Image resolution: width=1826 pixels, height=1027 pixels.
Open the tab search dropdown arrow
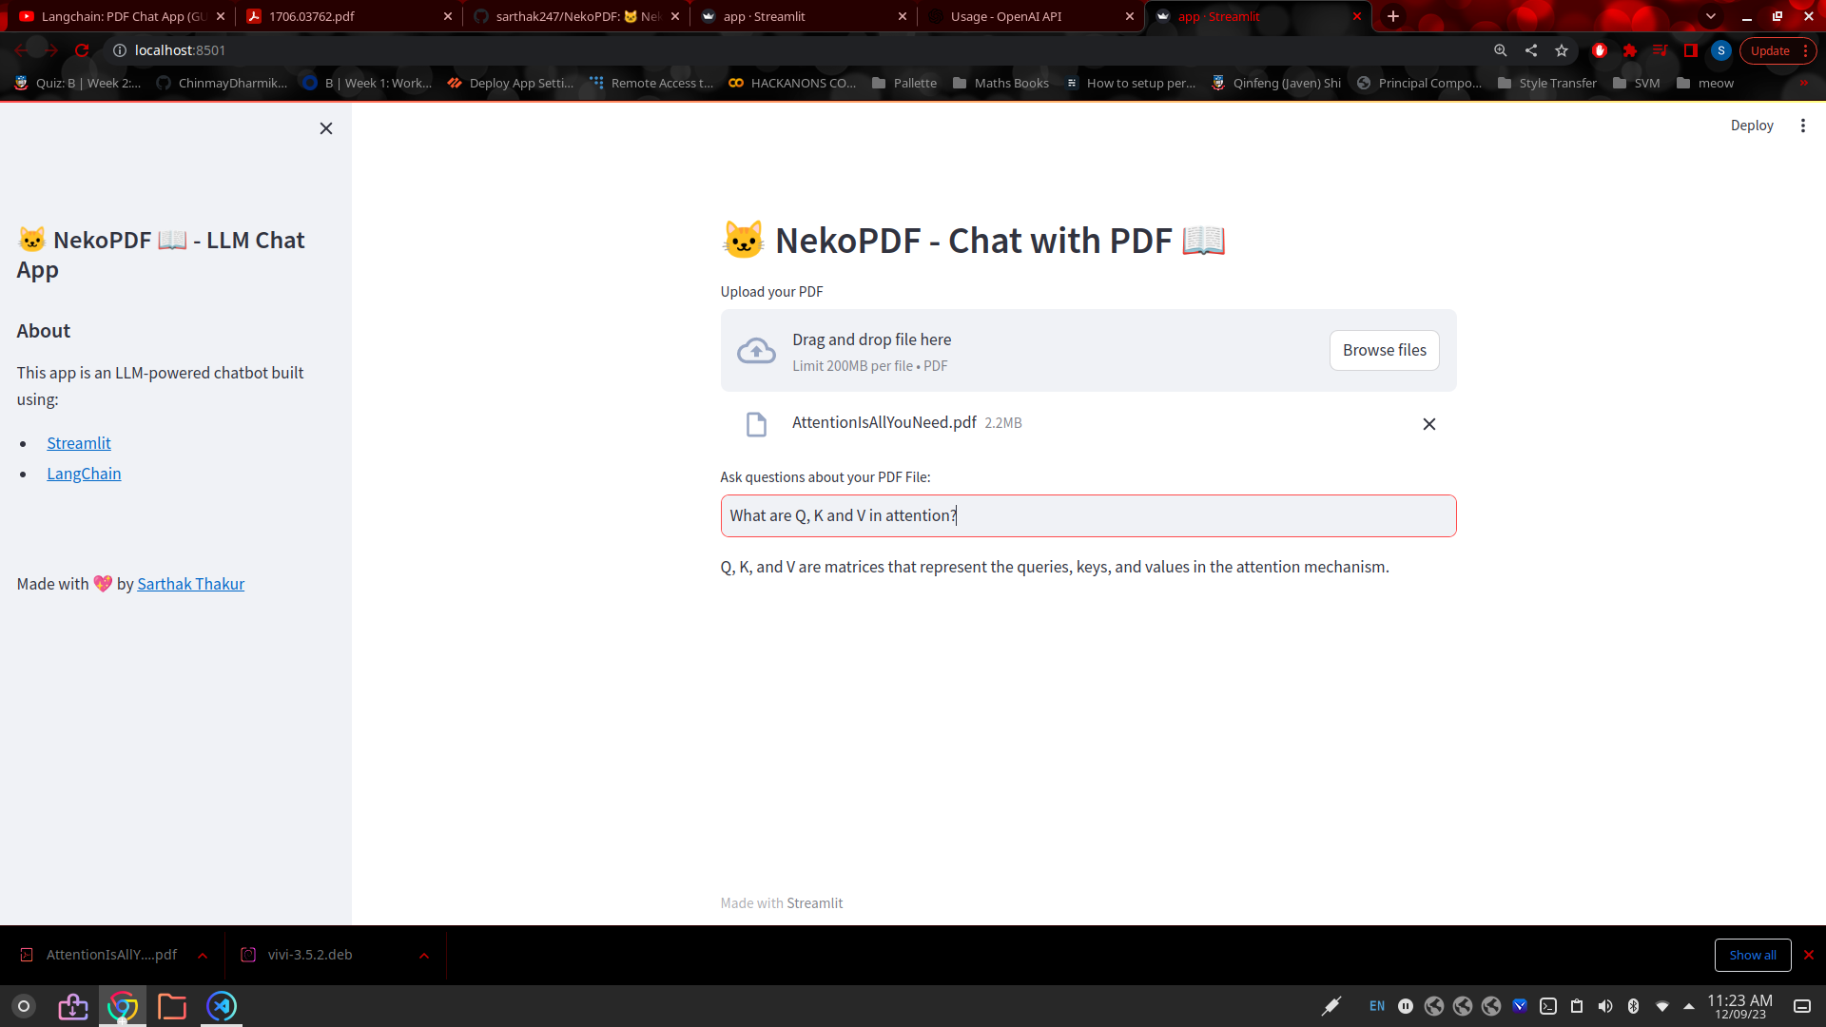pyautogui.click(x=1711, y=16)
